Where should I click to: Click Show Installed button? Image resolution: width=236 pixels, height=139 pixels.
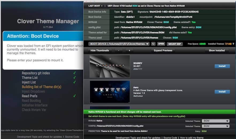tap(217, 51)
